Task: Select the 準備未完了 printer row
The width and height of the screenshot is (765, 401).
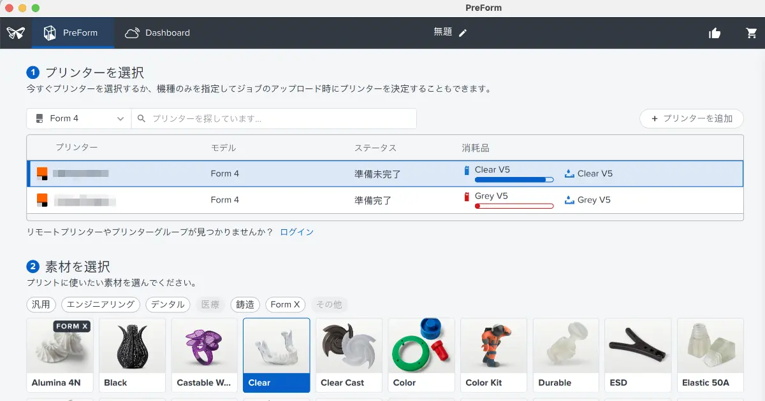Action: tap(385, 173)
